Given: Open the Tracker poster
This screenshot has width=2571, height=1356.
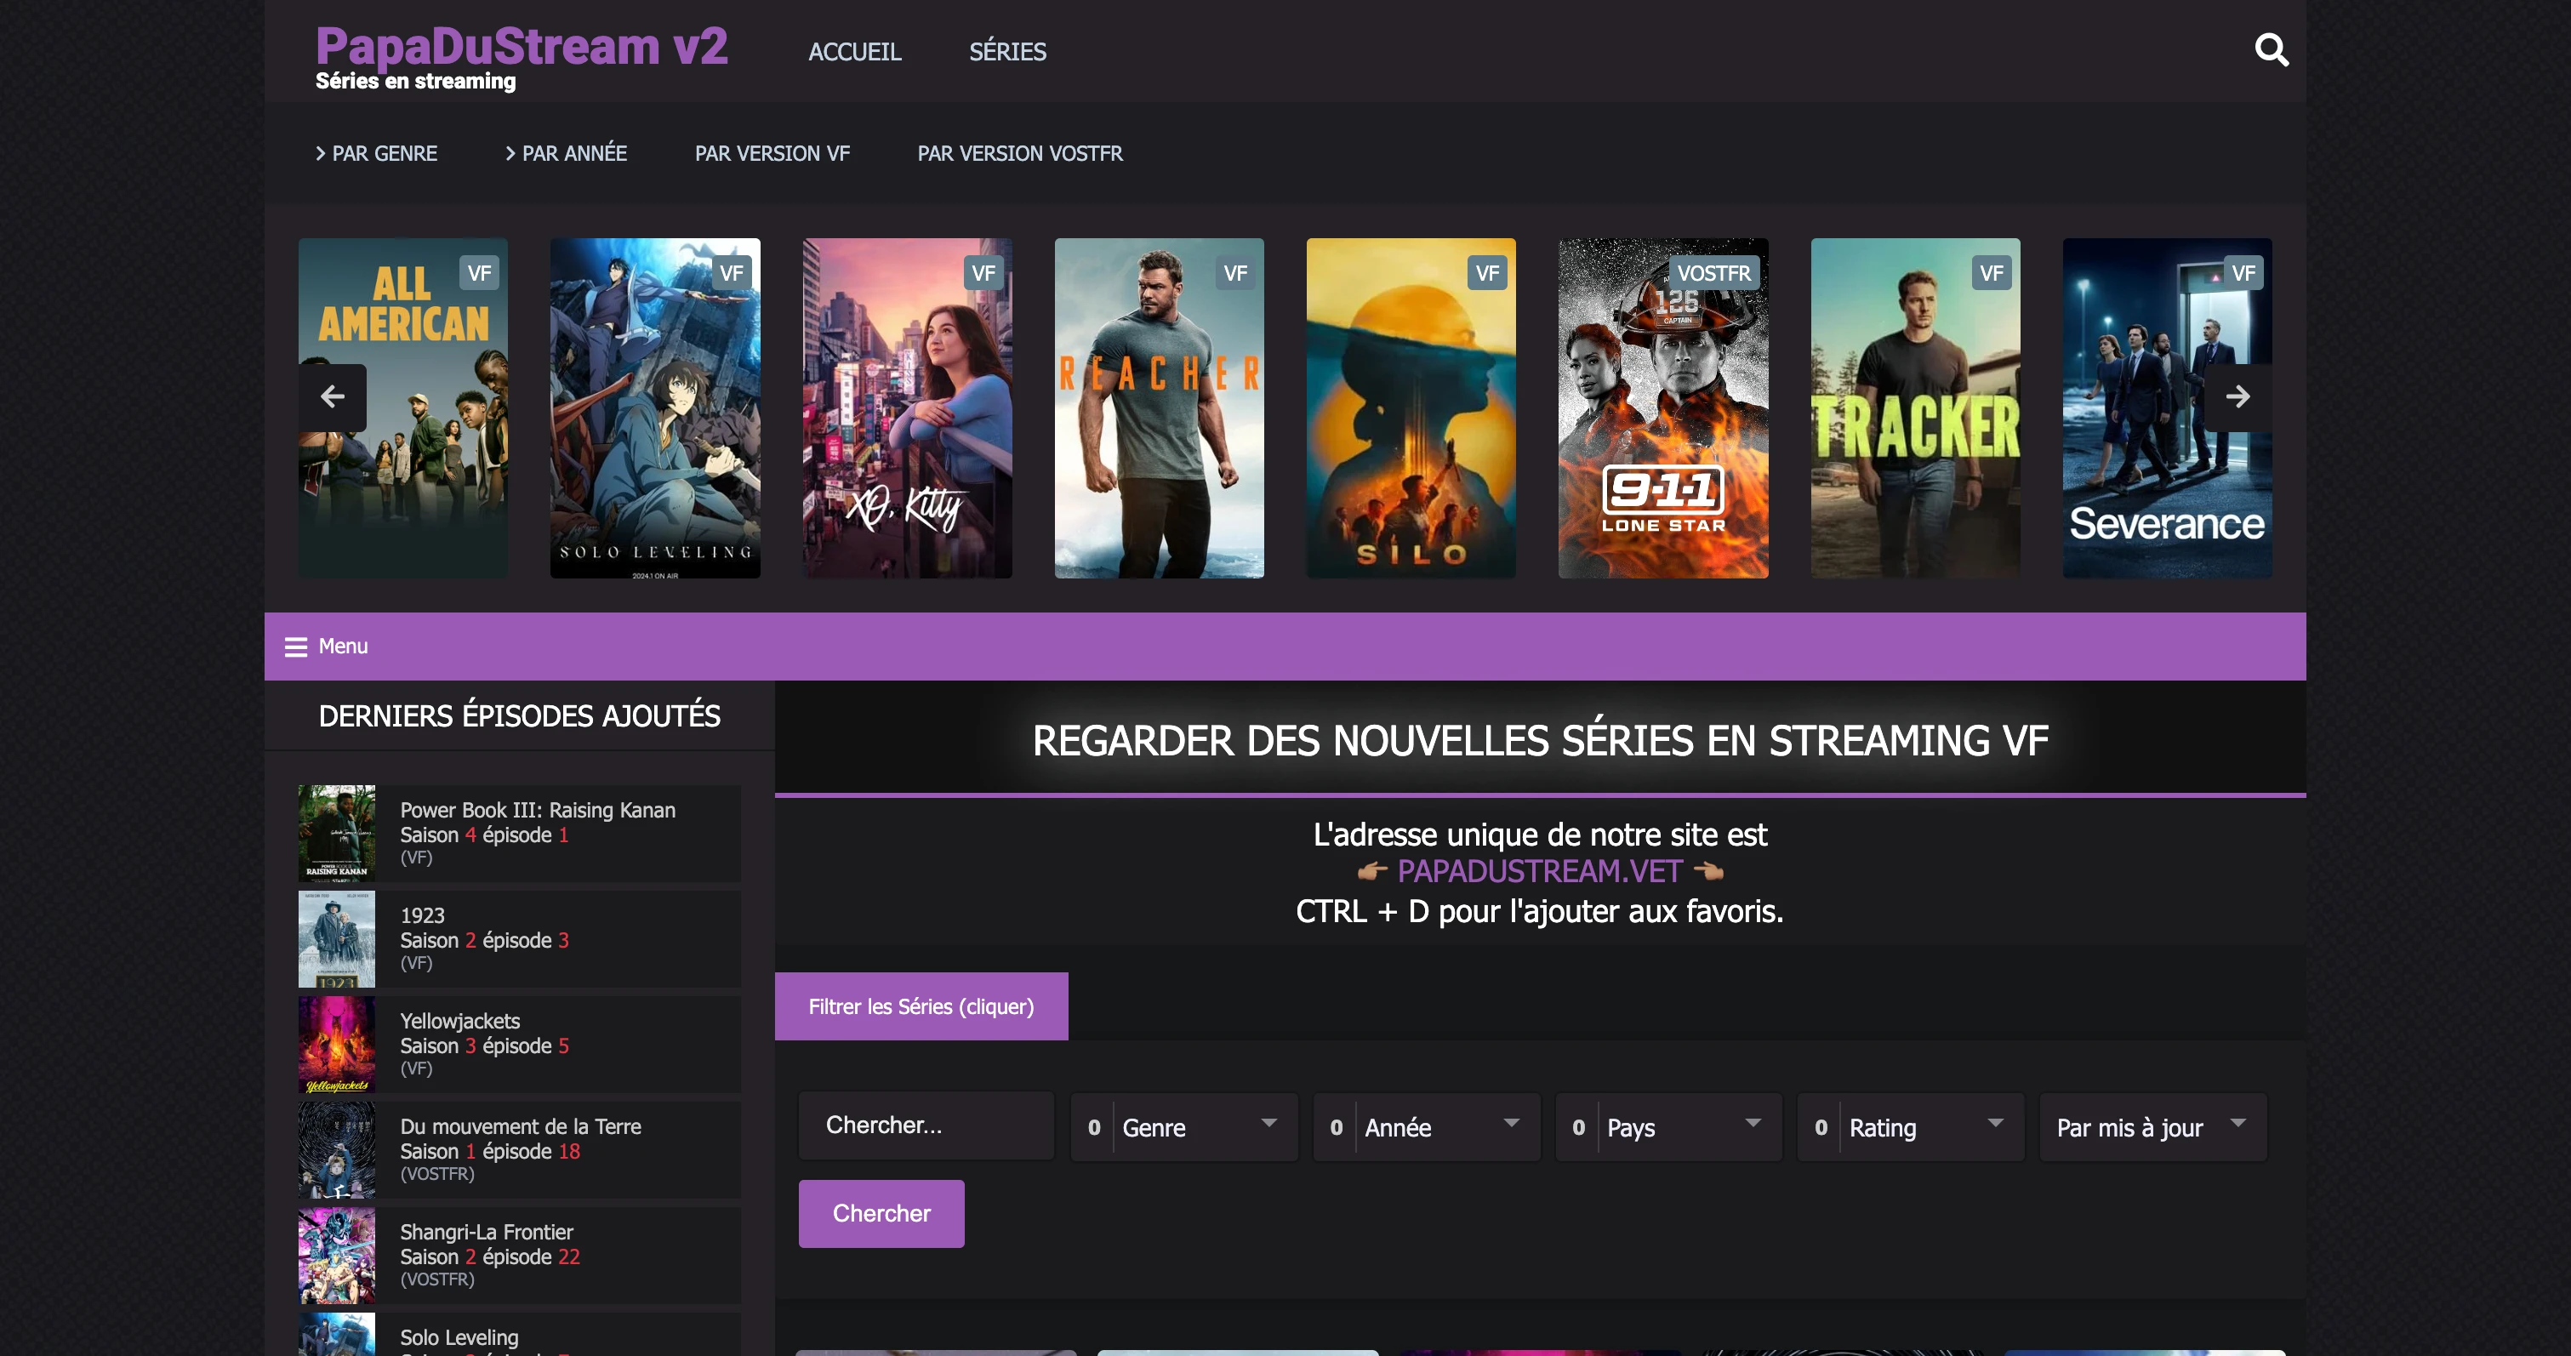Looking at the screenshot, I should coord(1915,408).
